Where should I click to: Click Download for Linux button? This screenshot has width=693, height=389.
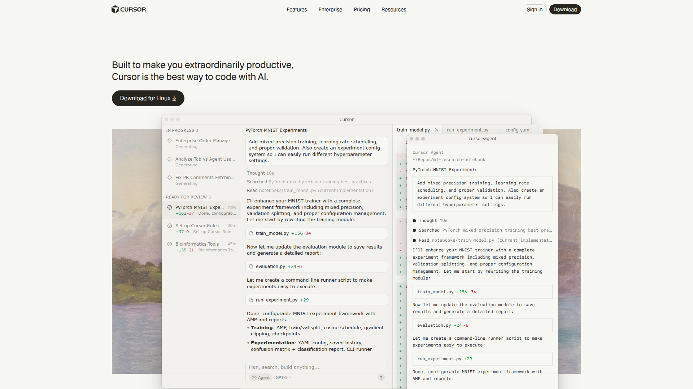[148, 98]
